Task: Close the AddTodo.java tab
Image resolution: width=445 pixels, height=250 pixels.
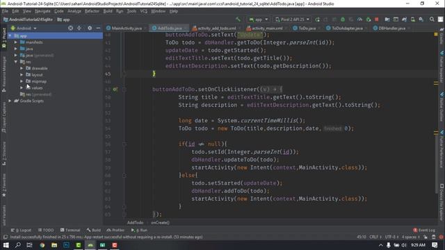Action: click(186, 28)
